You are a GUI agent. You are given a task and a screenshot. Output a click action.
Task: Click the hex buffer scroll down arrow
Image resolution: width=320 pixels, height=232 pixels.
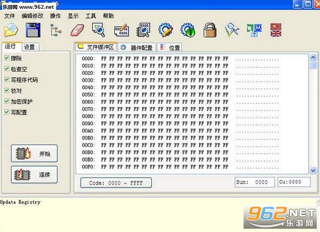point(313,170)
